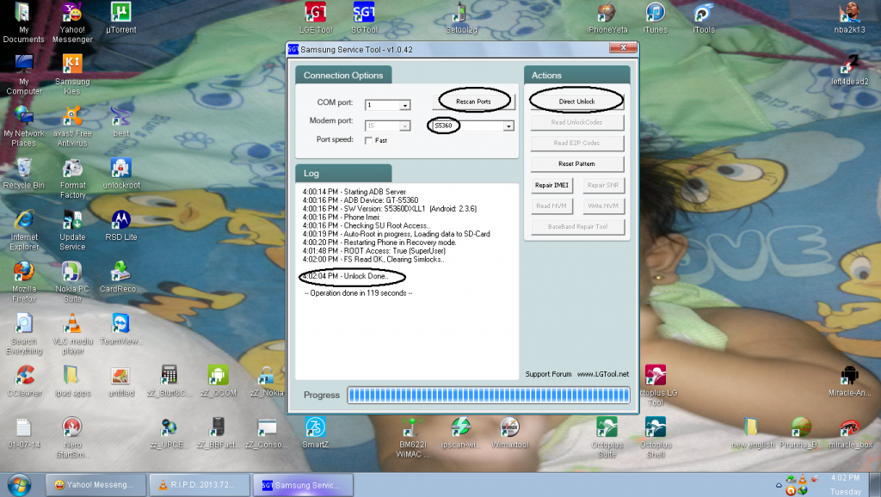The image size is (881, 497).
Task: Select the Internet Explorer desktop icon
Action: (23, 230)
